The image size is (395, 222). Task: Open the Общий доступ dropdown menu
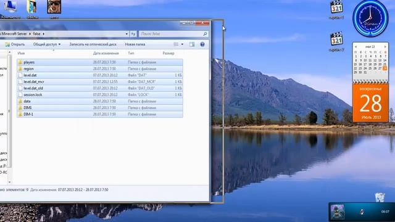pos(47,44)
